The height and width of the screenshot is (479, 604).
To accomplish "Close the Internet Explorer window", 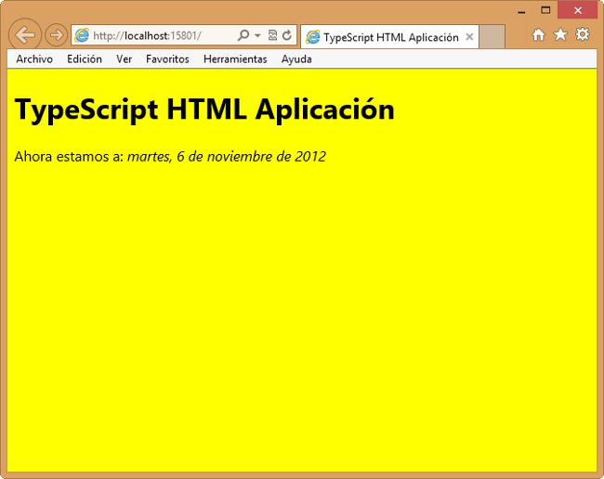I will pyautogui.click(x=577, y=10).
